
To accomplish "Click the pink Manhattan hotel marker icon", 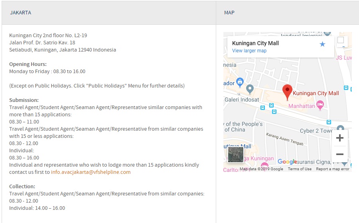I will click(320, 106).
